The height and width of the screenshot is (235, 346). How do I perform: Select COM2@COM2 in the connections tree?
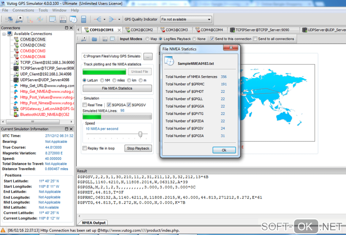tap(33, 45)
